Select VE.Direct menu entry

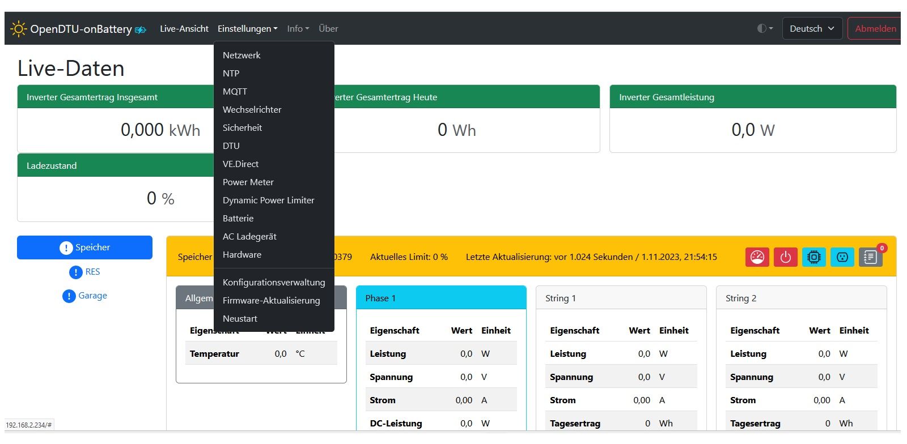[274, 164]
